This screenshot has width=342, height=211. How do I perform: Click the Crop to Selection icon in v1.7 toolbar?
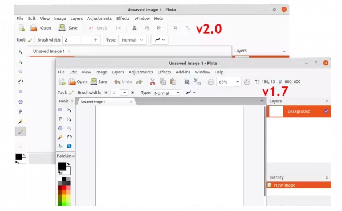pos(186,82)
